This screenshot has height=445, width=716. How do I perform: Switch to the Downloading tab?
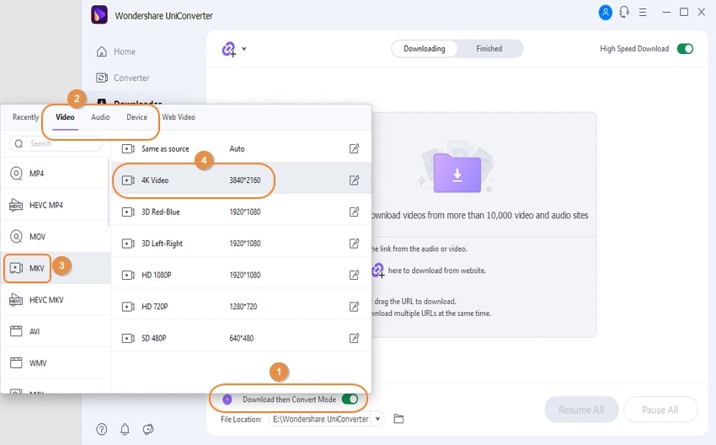point(425,48)
